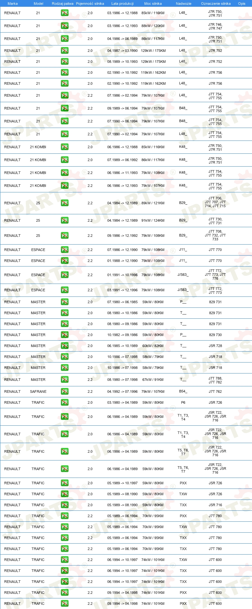This screenshot has width=252, height=609.
Task: Click the petrol fuel icon in the SAFRANE row
Action: (65, 391)
